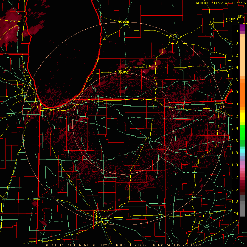Click the '100 NMI' range ring label

click(x=123, y=22)
